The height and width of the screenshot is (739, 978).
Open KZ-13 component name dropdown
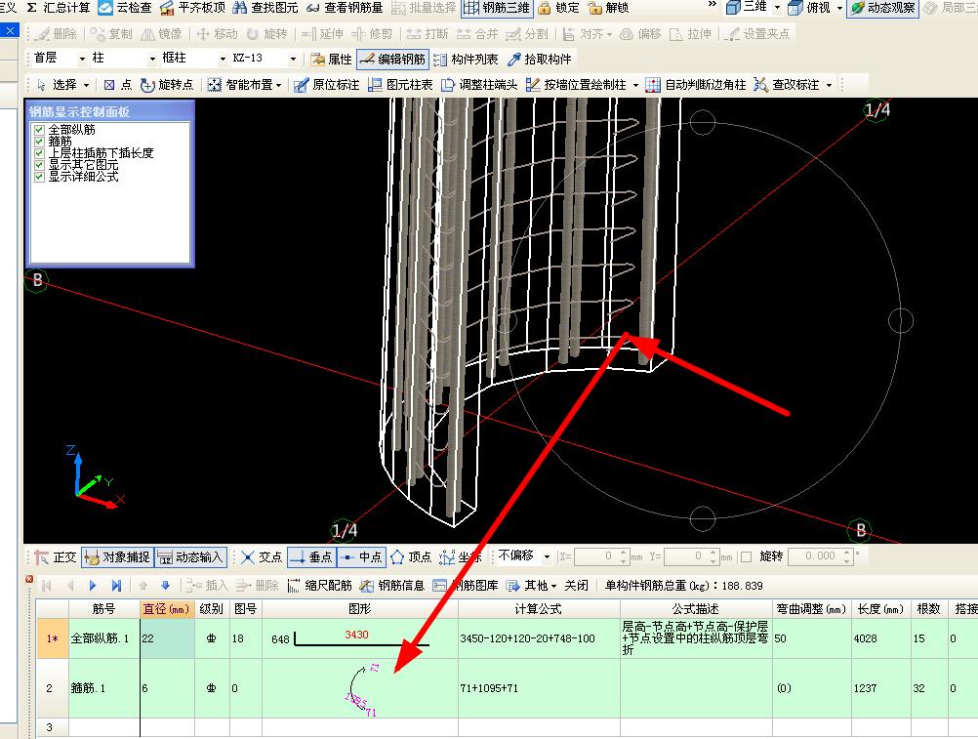(x=293, y=59)
